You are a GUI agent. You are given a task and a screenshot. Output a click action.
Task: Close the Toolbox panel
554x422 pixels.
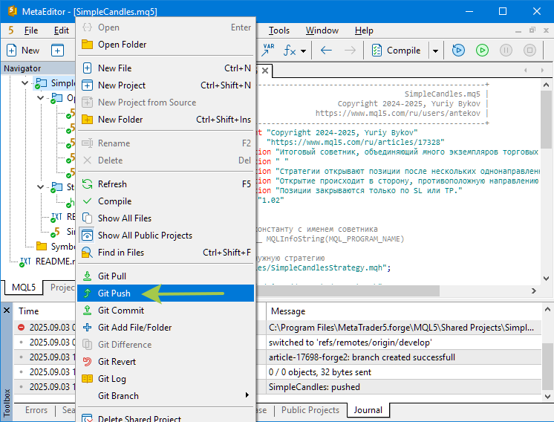pos(7,311)
